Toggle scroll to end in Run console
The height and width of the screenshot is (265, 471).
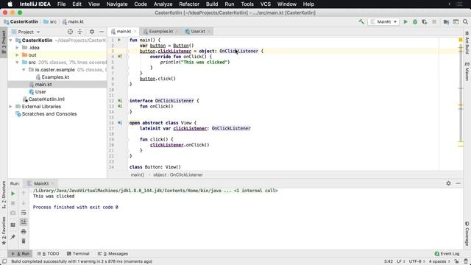click(24, 222)
